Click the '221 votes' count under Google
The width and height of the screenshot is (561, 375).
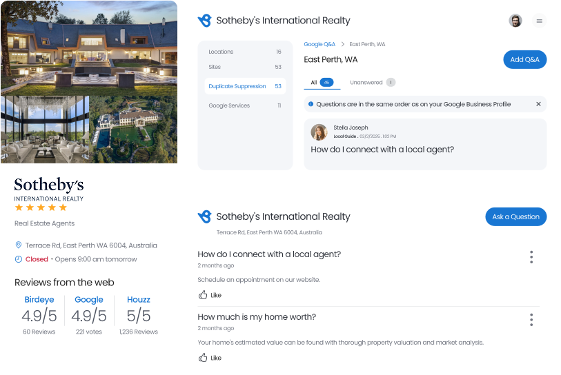pos(89,332)
